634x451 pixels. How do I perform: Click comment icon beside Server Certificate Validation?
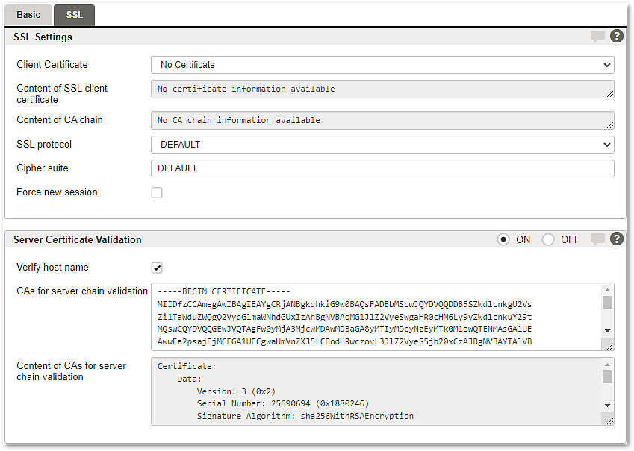[x=597, y=239]
